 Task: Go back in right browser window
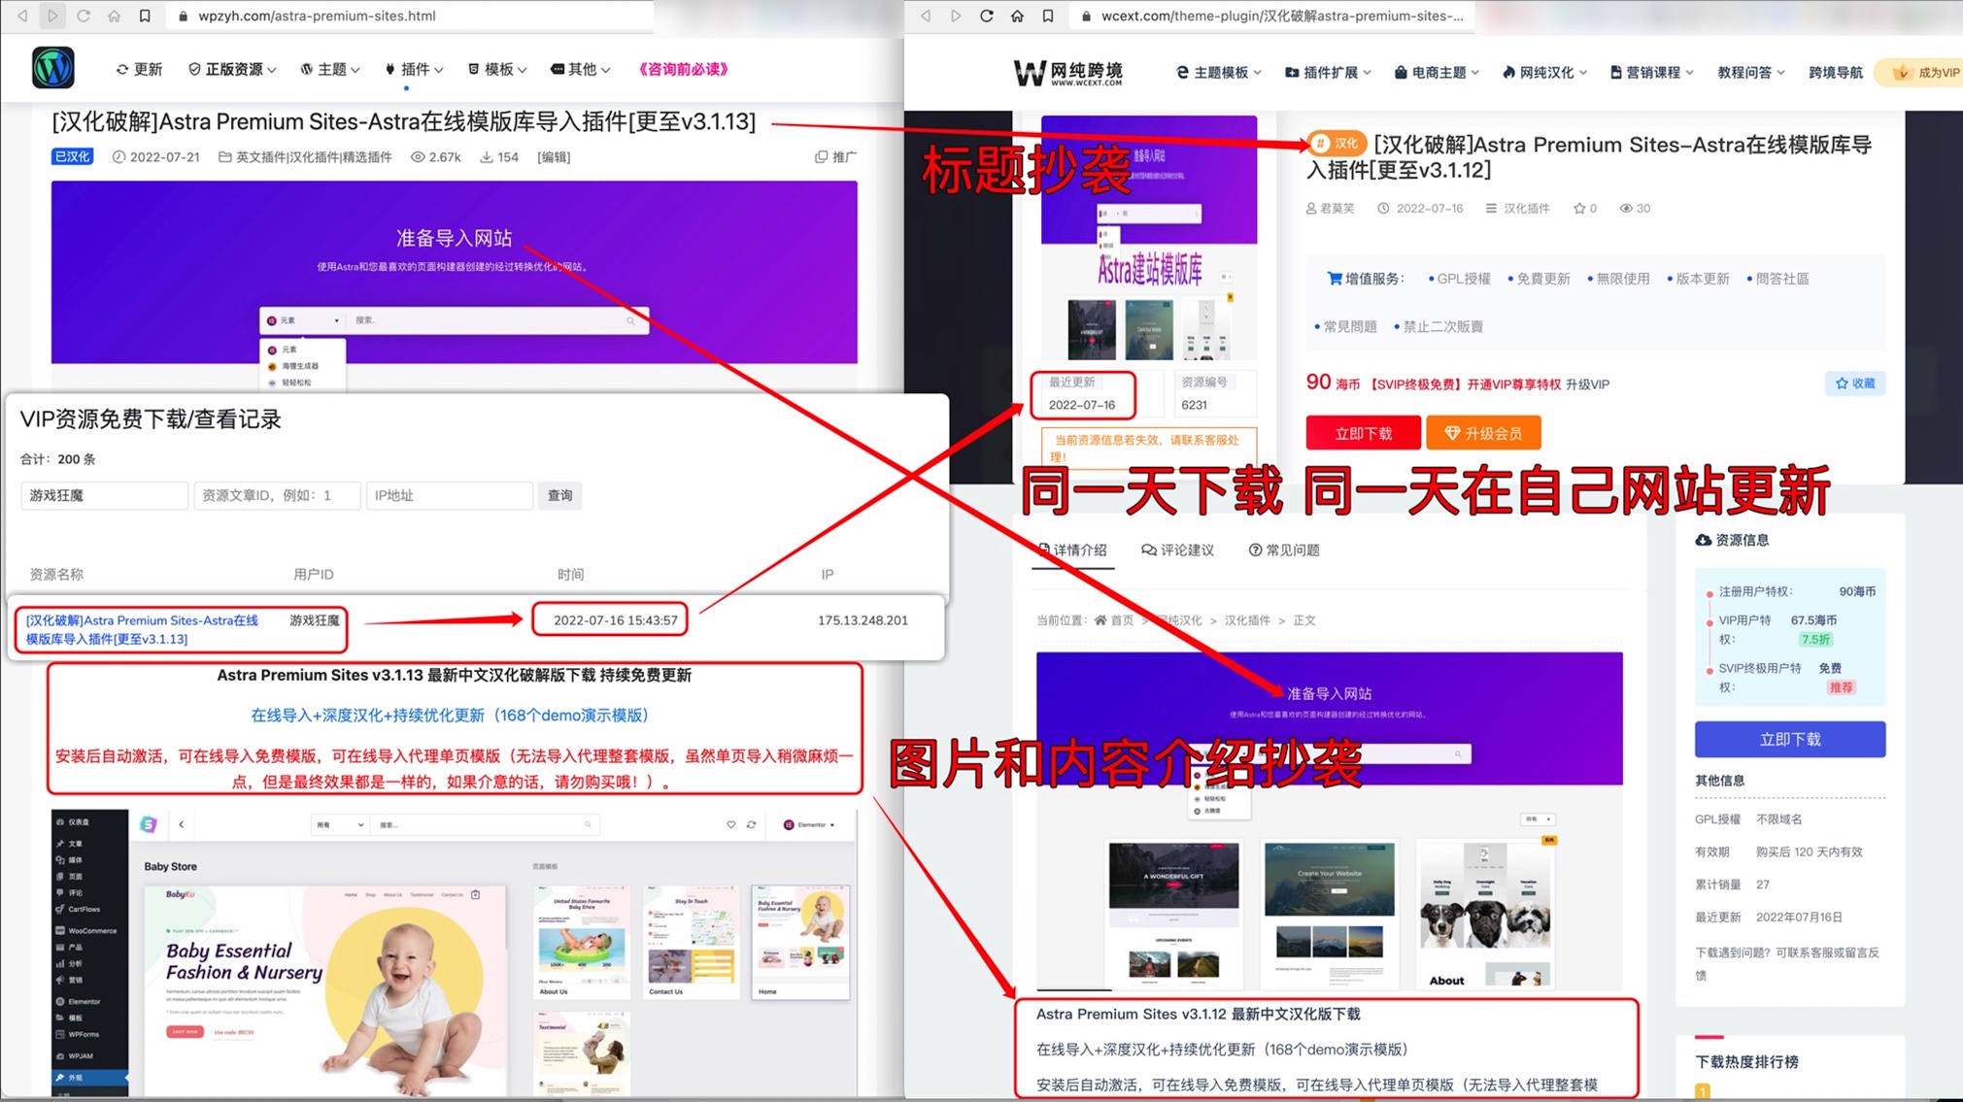tap(926, 16)
